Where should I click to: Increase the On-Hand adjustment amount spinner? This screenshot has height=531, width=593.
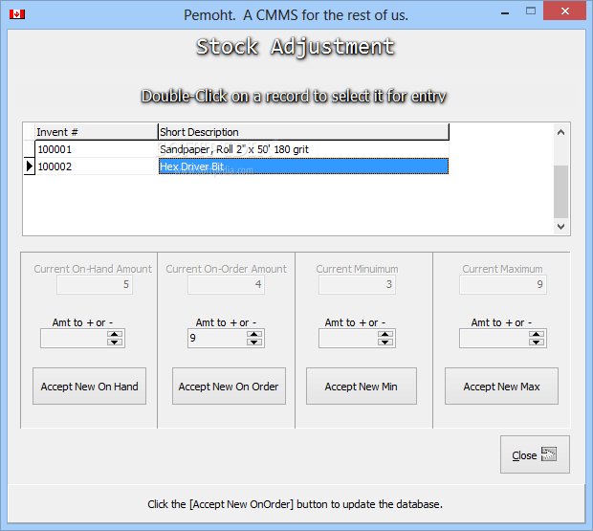click(114, 334)
